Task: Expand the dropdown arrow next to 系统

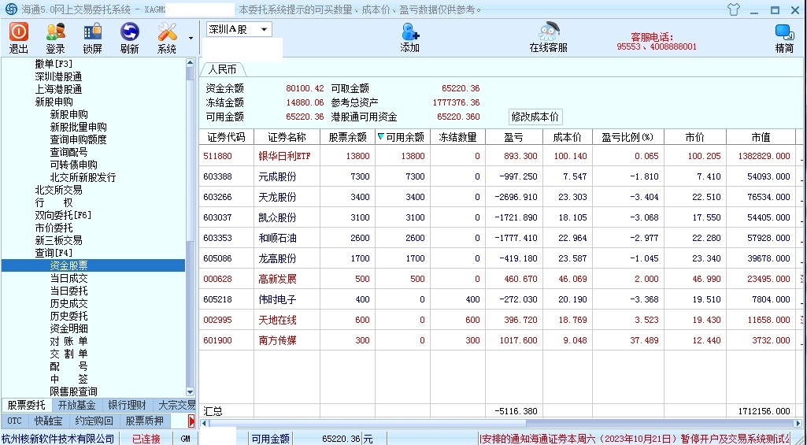Action: coord(191,38)
